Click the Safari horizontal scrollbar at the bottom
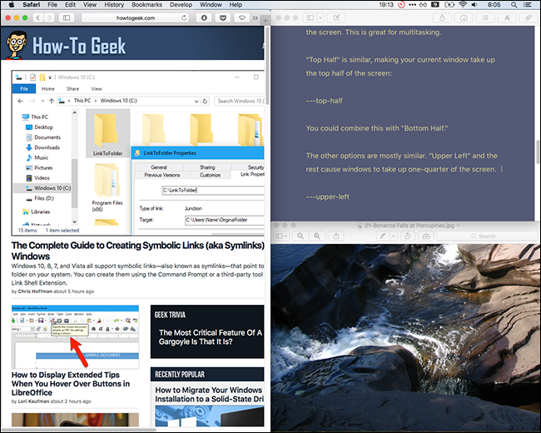 [x=79, y=430]
